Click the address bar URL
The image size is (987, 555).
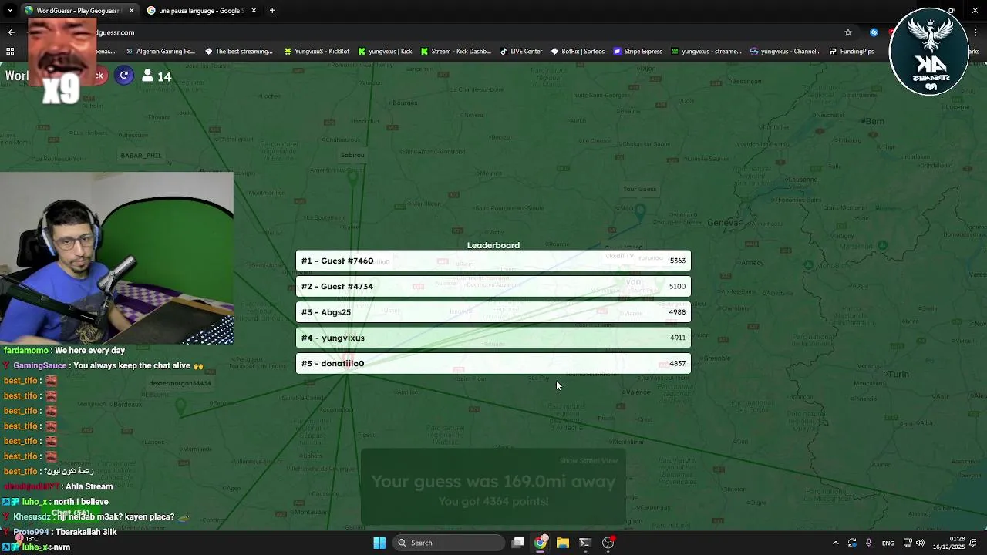pos(116,32)
